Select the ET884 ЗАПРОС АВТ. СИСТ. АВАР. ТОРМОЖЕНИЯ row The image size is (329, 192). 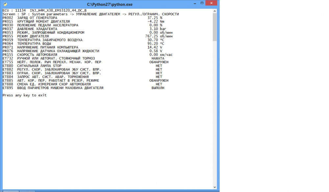click(82, 77)
